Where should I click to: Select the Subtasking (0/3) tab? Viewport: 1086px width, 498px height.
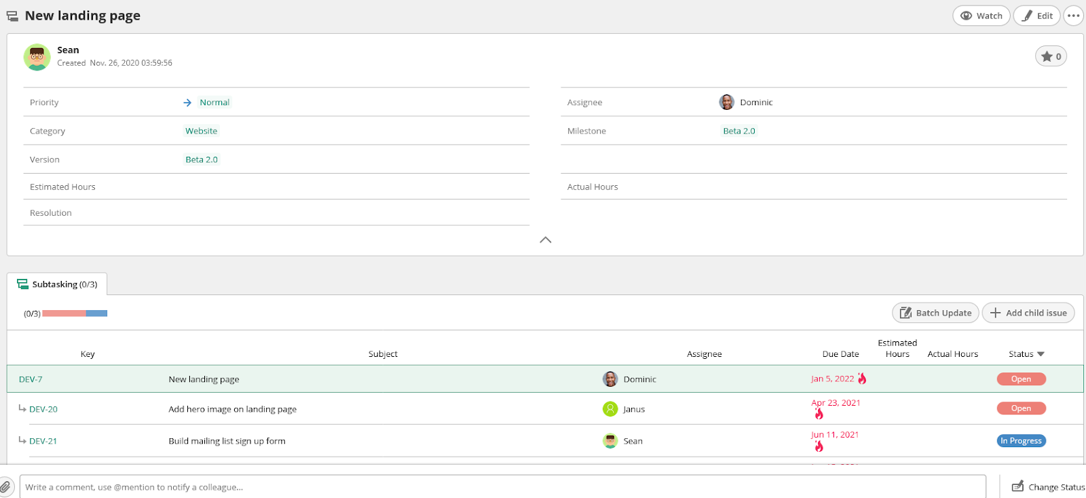(x=58, y=284)
